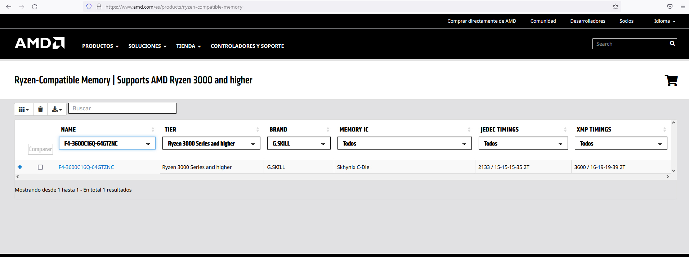This screenshot has height=257, width=689.
Task: Click the table scroll left arrow
Action: tap(18, 176)
